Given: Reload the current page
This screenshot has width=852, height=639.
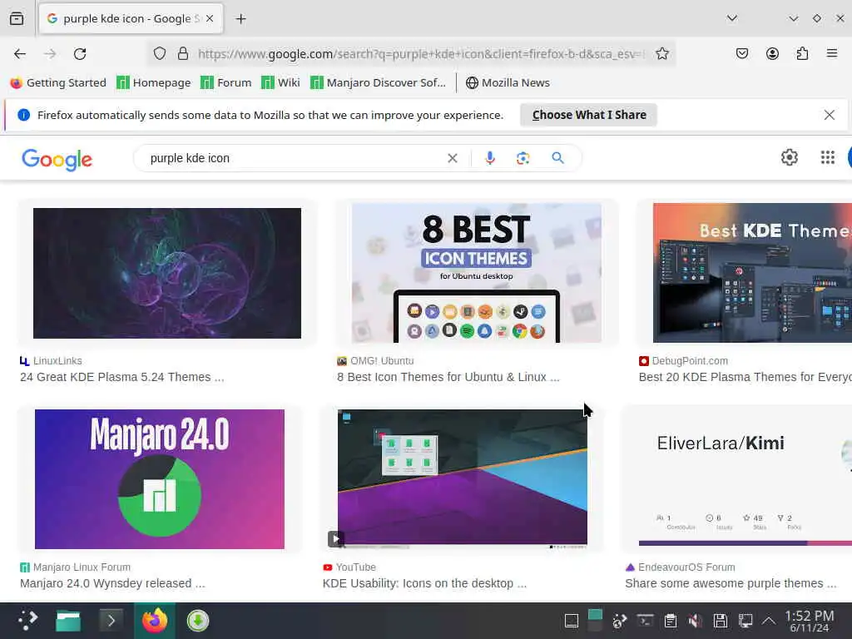Looking at the screenshot, I should (81, 54).
